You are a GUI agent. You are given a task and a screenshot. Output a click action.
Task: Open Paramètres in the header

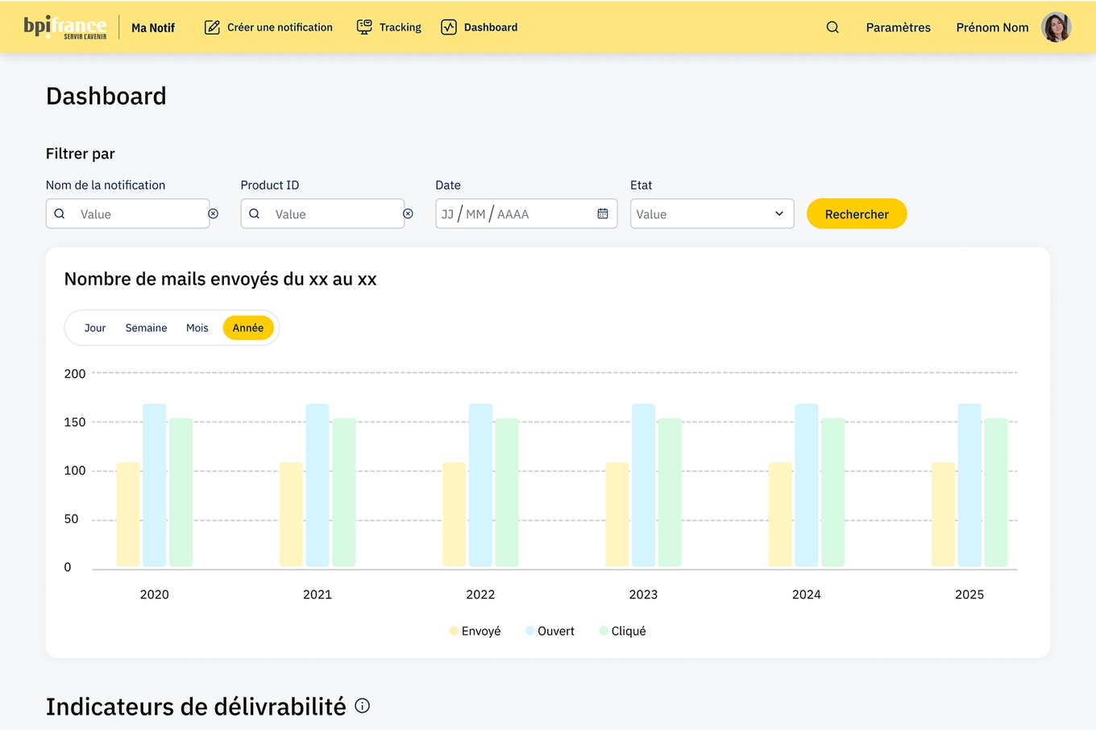[899, 27]
